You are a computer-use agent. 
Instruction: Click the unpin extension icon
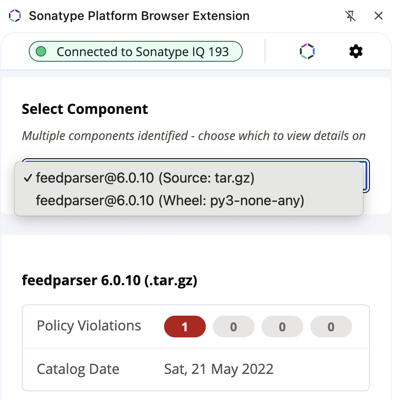pos(351,16)
